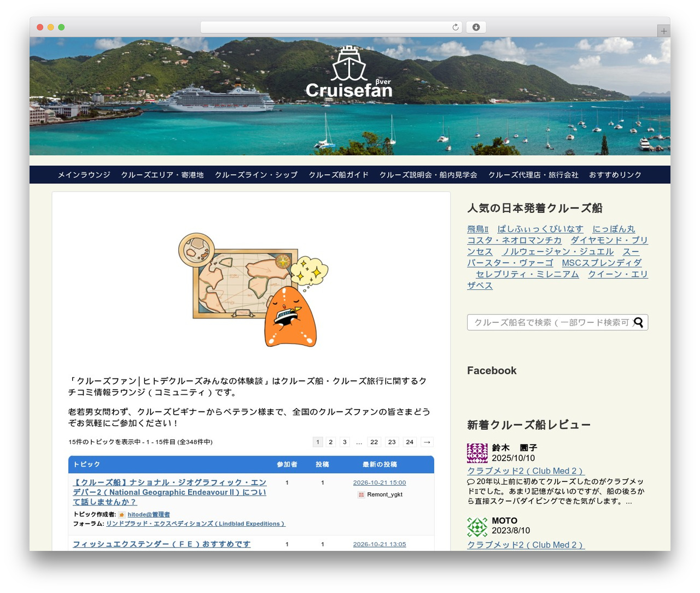
Task: Open the National Geographic Endeavour II topic
Action: 170,492
